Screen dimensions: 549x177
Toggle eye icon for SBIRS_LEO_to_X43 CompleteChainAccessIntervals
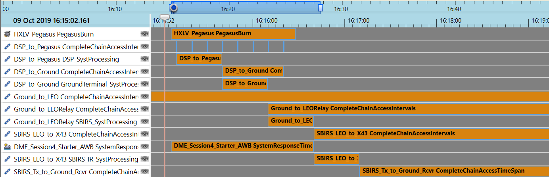point(144,134)
